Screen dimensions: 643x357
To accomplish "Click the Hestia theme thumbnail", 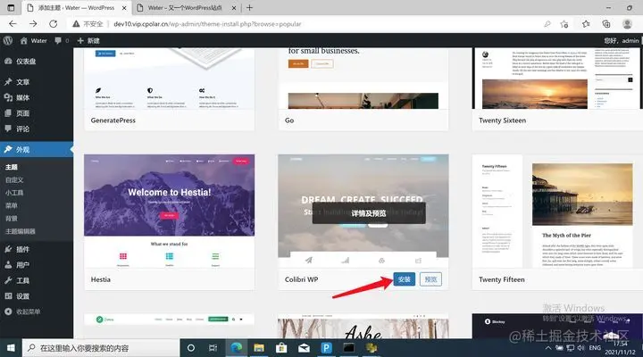I will [169, 212].
